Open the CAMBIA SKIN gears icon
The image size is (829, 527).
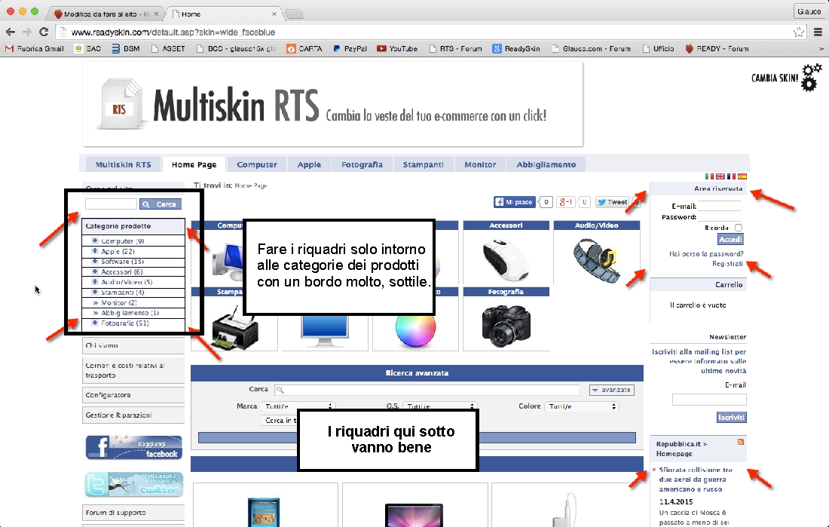click(x=811, y=78)
